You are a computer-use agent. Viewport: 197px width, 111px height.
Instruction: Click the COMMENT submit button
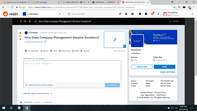(x=112, y=85)
